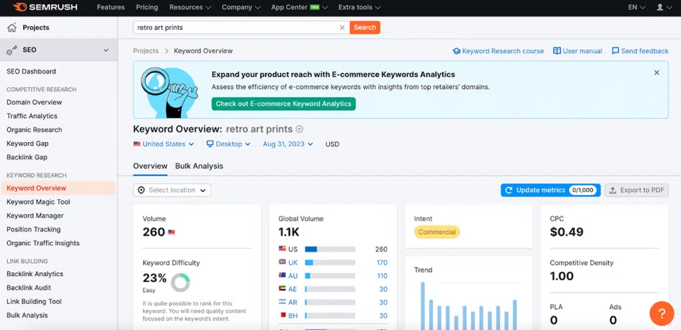Switch to the Bulk Analysis tab
681x330 pixels.
(200, 166)
